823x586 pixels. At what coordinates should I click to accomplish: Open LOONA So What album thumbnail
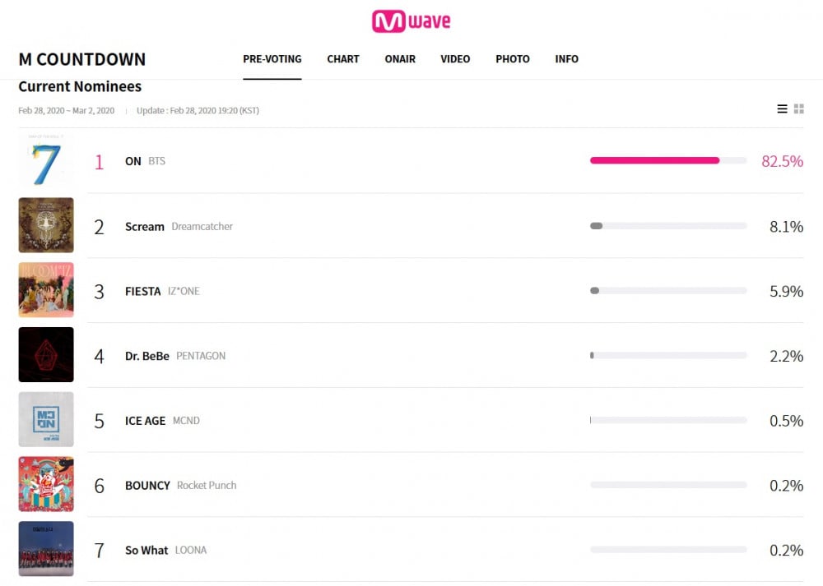pos(46,549)
